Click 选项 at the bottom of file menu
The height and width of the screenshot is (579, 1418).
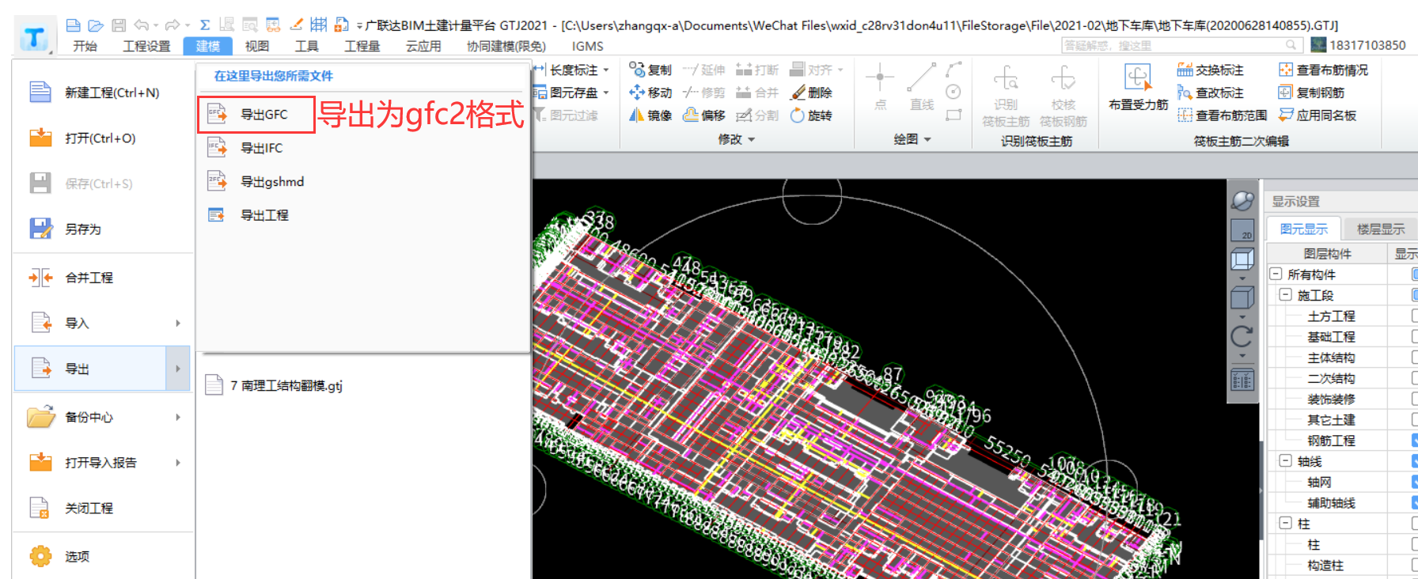pyautogui.click(x=103, y=556)
